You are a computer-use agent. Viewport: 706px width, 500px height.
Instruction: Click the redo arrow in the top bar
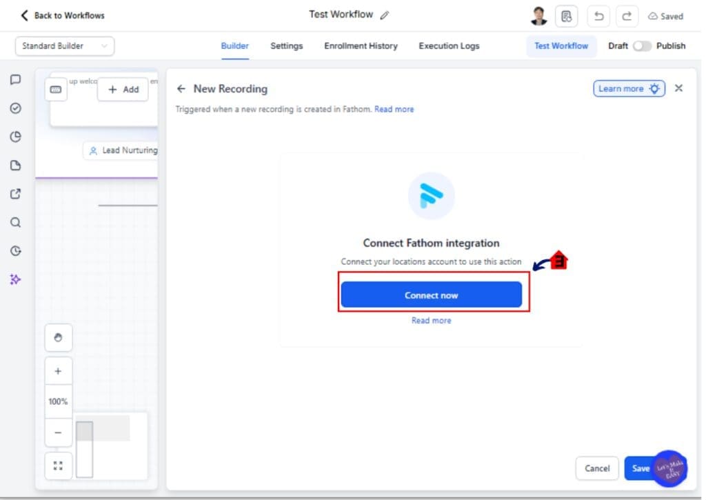(x=626, y=16)
